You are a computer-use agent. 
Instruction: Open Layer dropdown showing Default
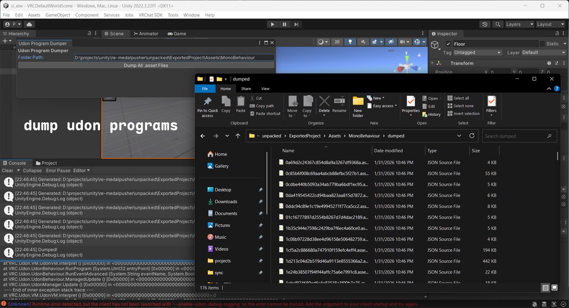pyautogui.click(x=543, y=53)
